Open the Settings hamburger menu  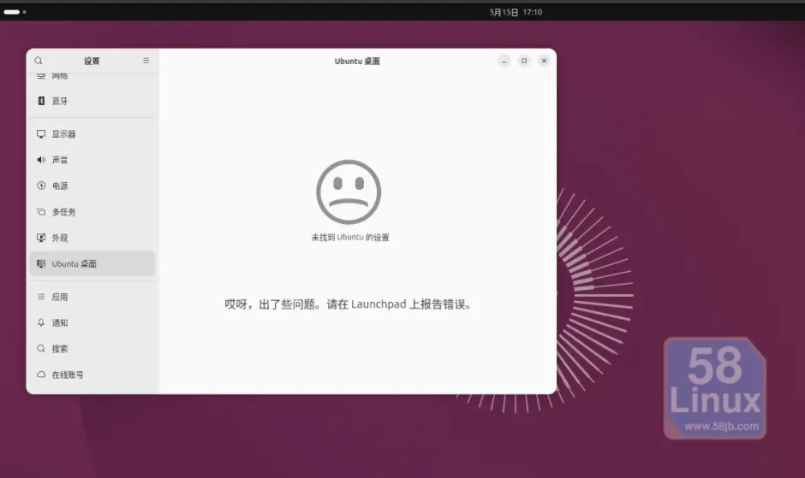[146, 61]
